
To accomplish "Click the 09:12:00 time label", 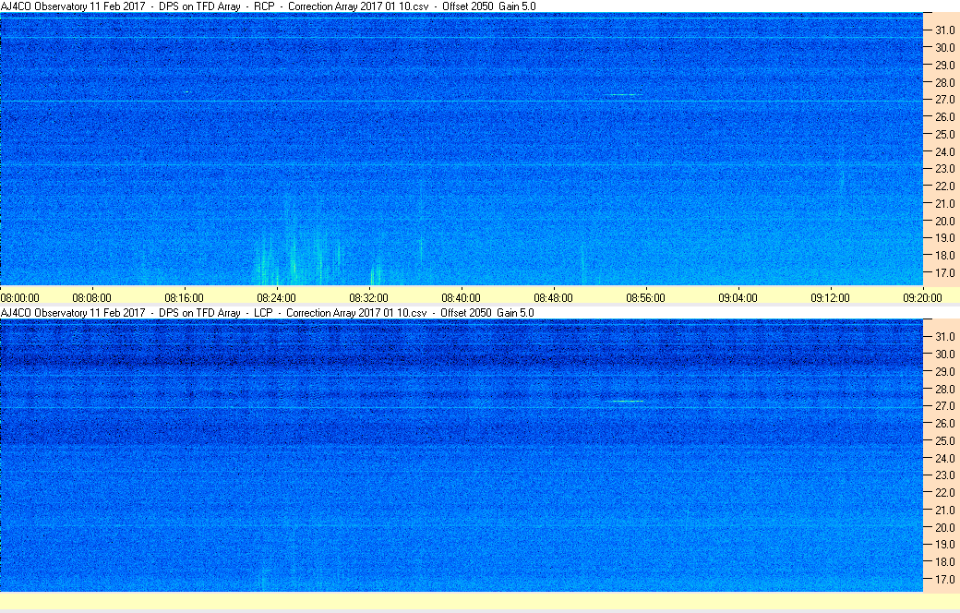I will 830,297.
